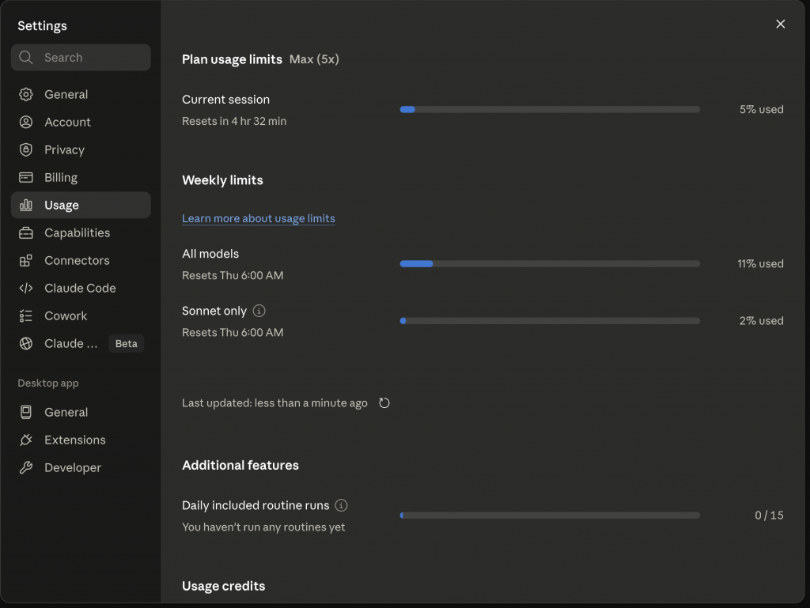Screen dimensions: 810x608
Task: Click the Additional features heading
Action: [240, 465]
